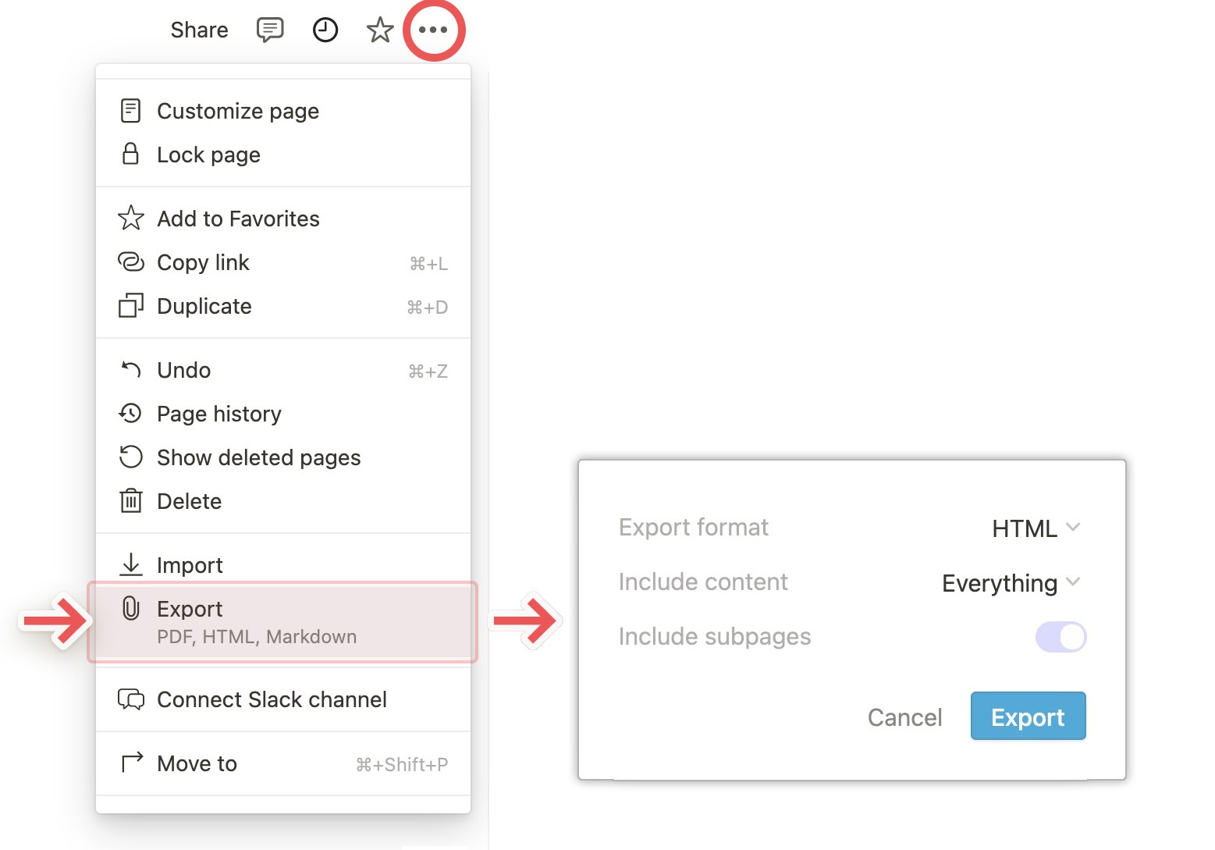Click the Delete trash can icon
Viewport: 1215px width, 850px height.
pyautogui.click(x=130, y=500)
